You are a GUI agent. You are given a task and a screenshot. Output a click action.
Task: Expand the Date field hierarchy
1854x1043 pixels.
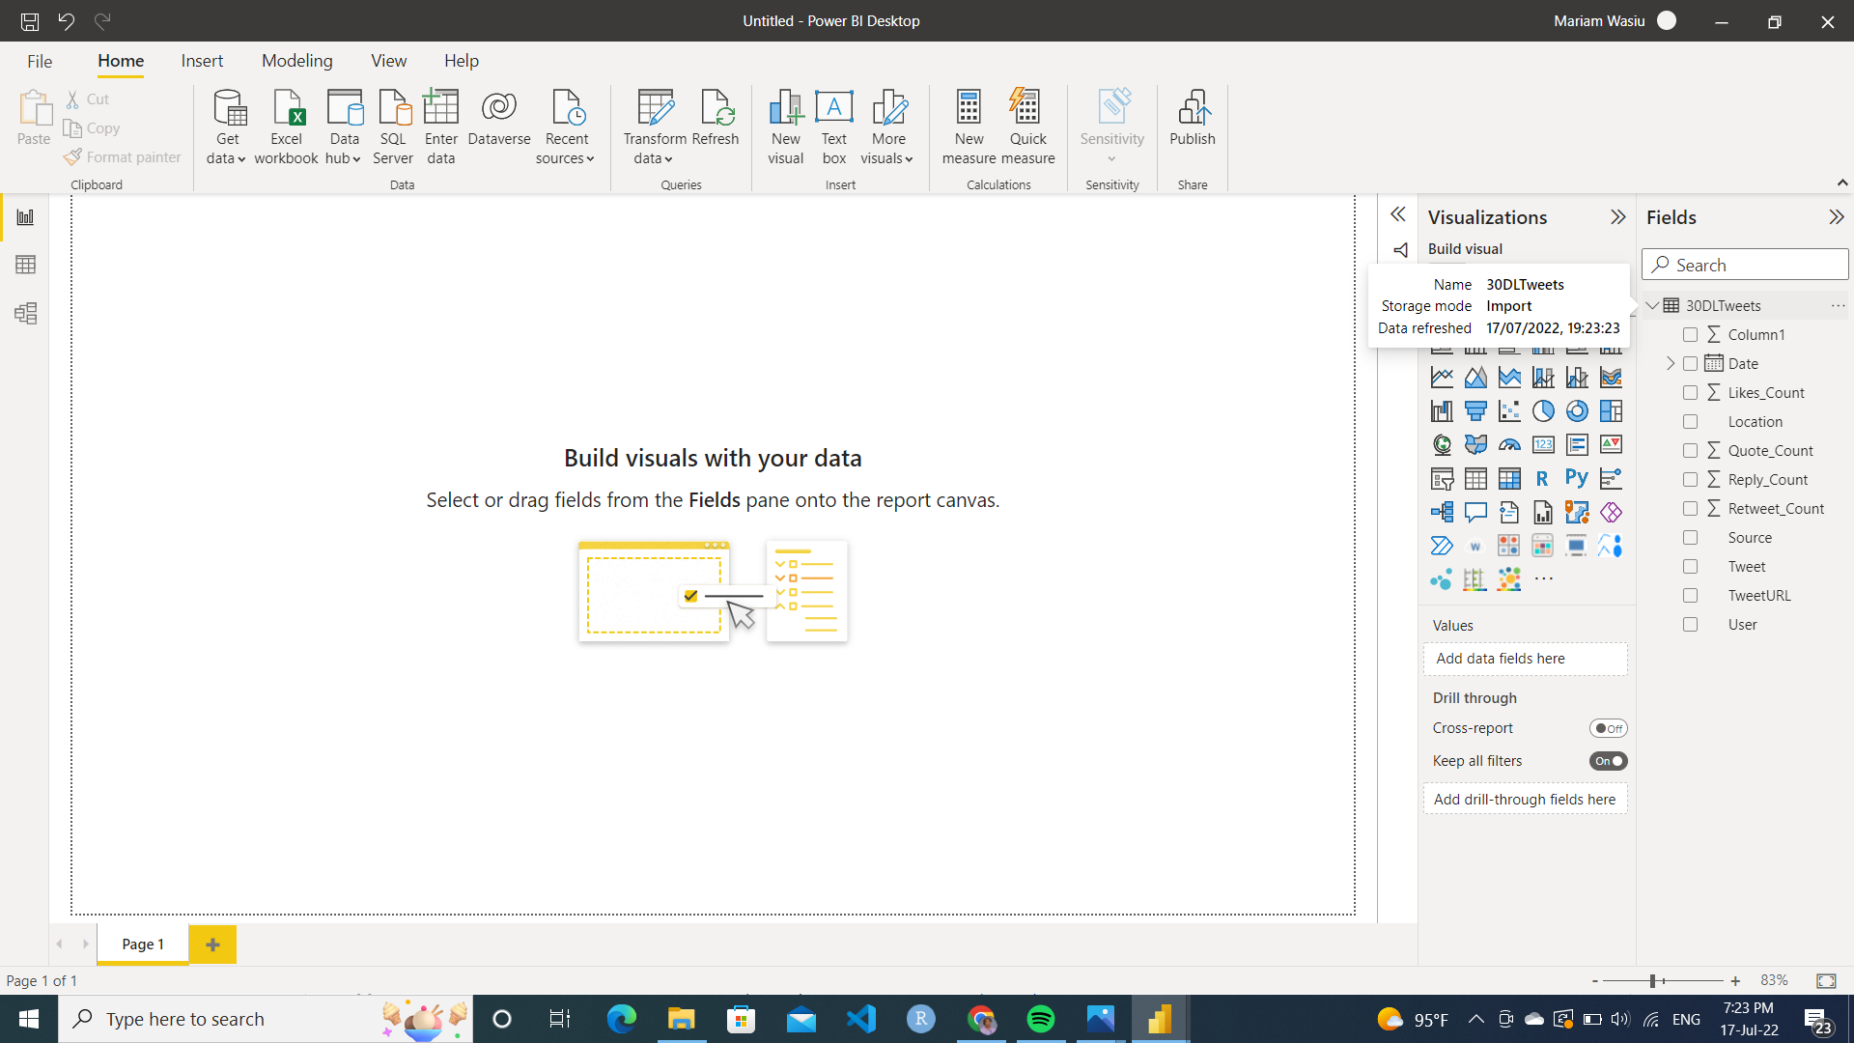(x=1671, y=364)
